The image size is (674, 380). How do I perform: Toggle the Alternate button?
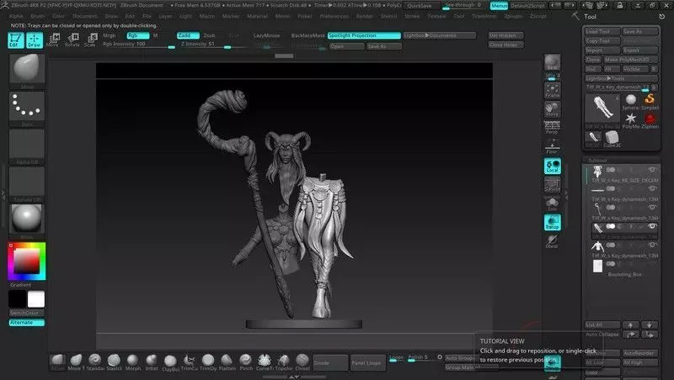[27, 323]
